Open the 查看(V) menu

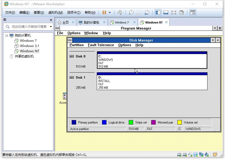point(39,13)
